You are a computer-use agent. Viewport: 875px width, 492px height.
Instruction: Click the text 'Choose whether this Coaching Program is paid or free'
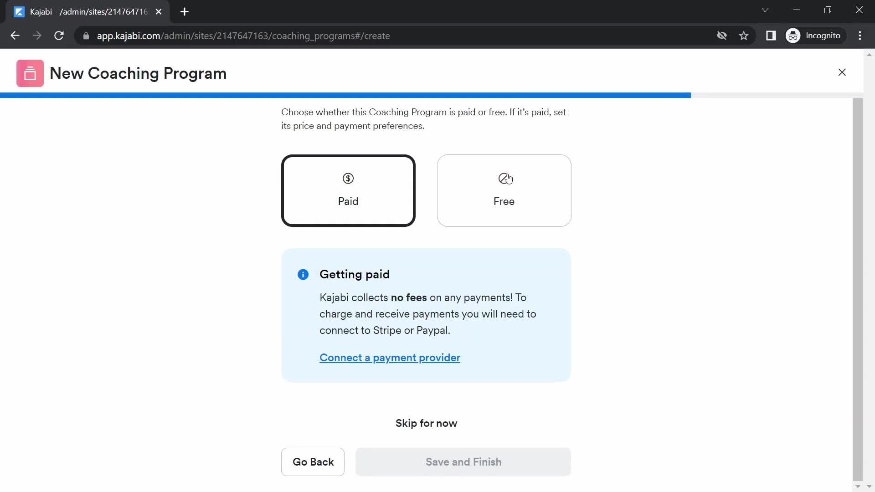(394, 112)
